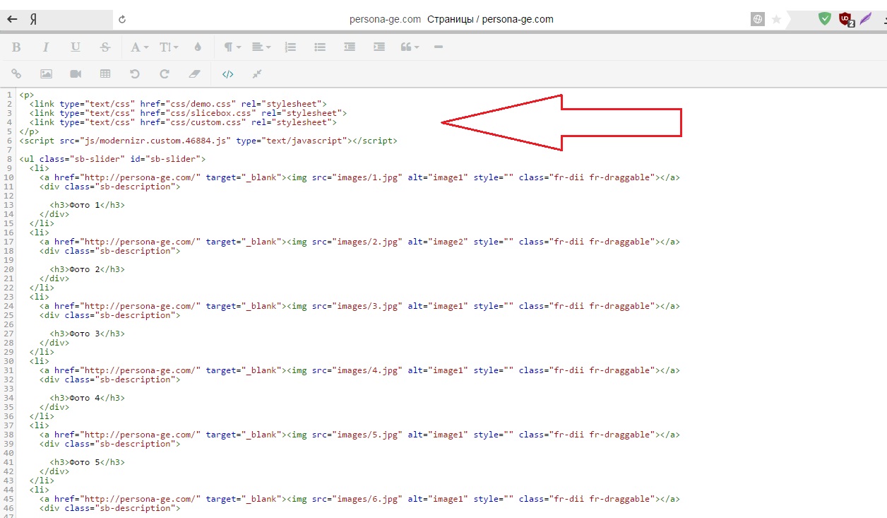This screenshot has height=518, width=887.
Task: Click the Фото 5 heading code line
Action: click(87, 462)
